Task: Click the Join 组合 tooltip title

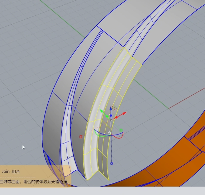Action: tap(11, 171)
